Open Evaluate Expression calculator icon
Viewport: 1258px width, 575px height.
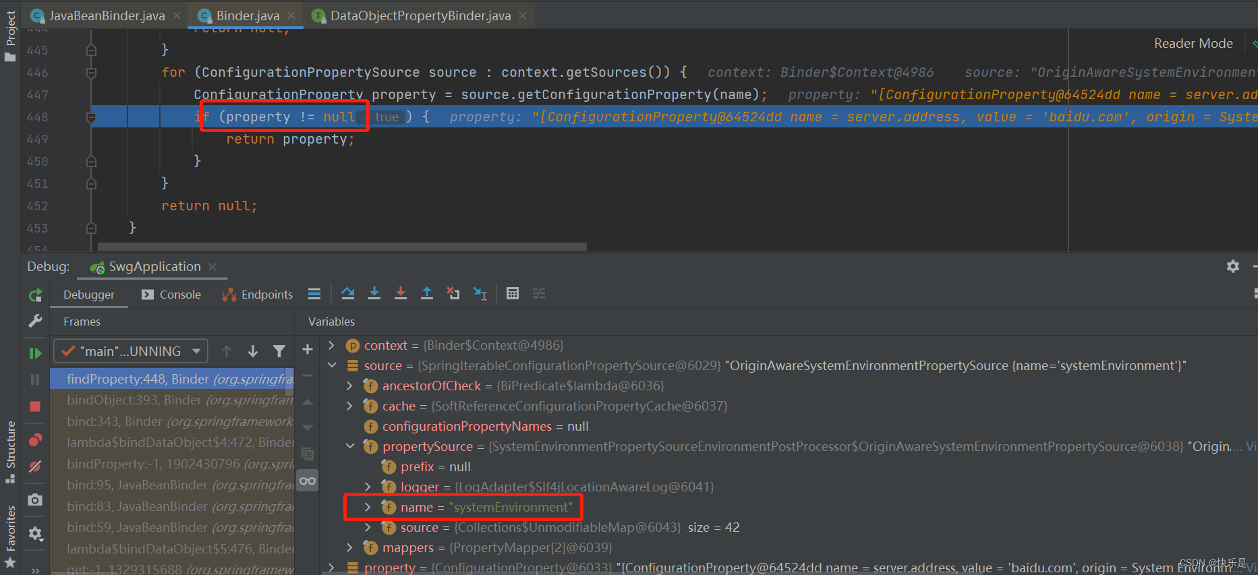(513, 293)
